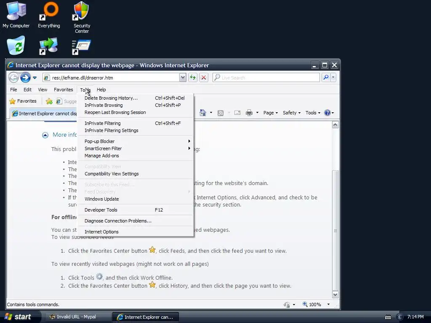Expand the Pop-up Blocker submenu
This screenshot has width=431, height=323.
point(136,141)
